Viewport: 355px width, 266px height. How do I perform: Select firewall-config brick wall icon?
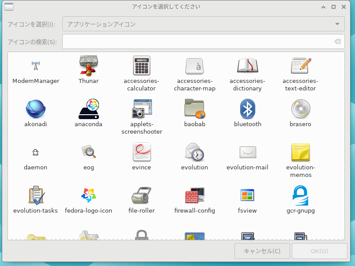[195, 195]
